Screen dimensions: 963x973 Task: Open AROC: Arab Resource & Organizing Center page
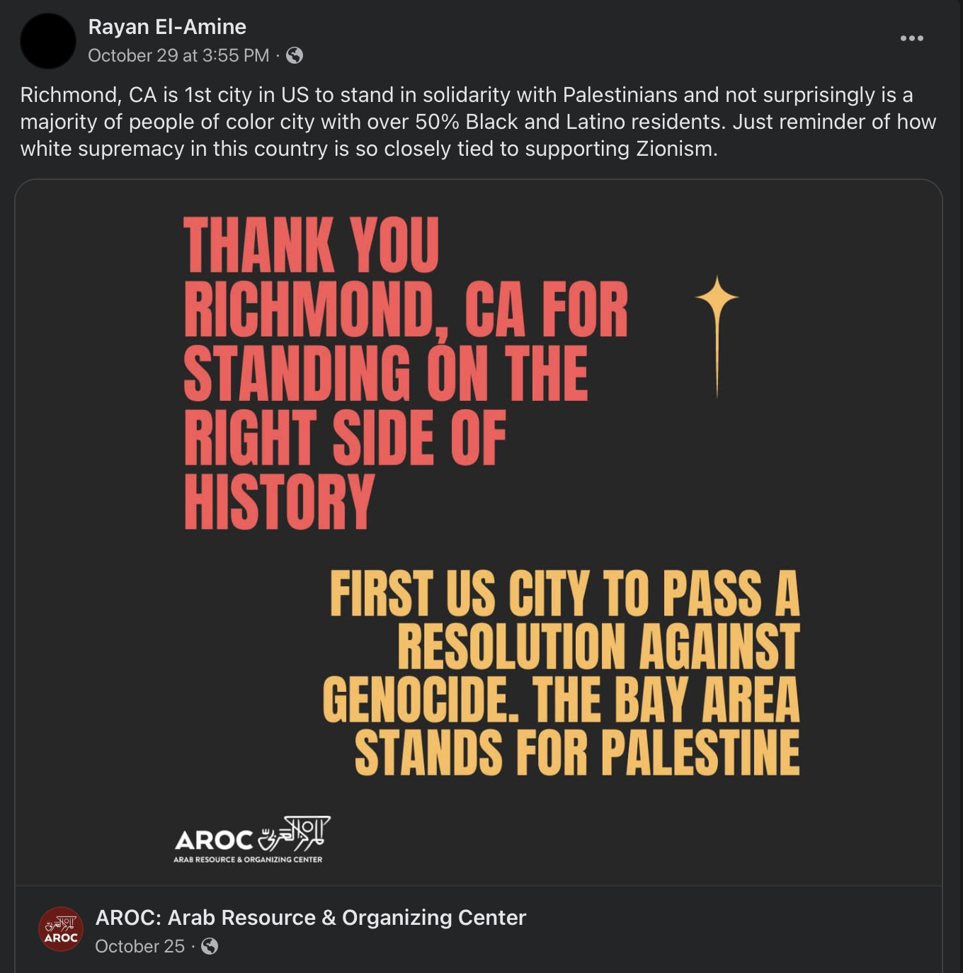tap(311, 917)
